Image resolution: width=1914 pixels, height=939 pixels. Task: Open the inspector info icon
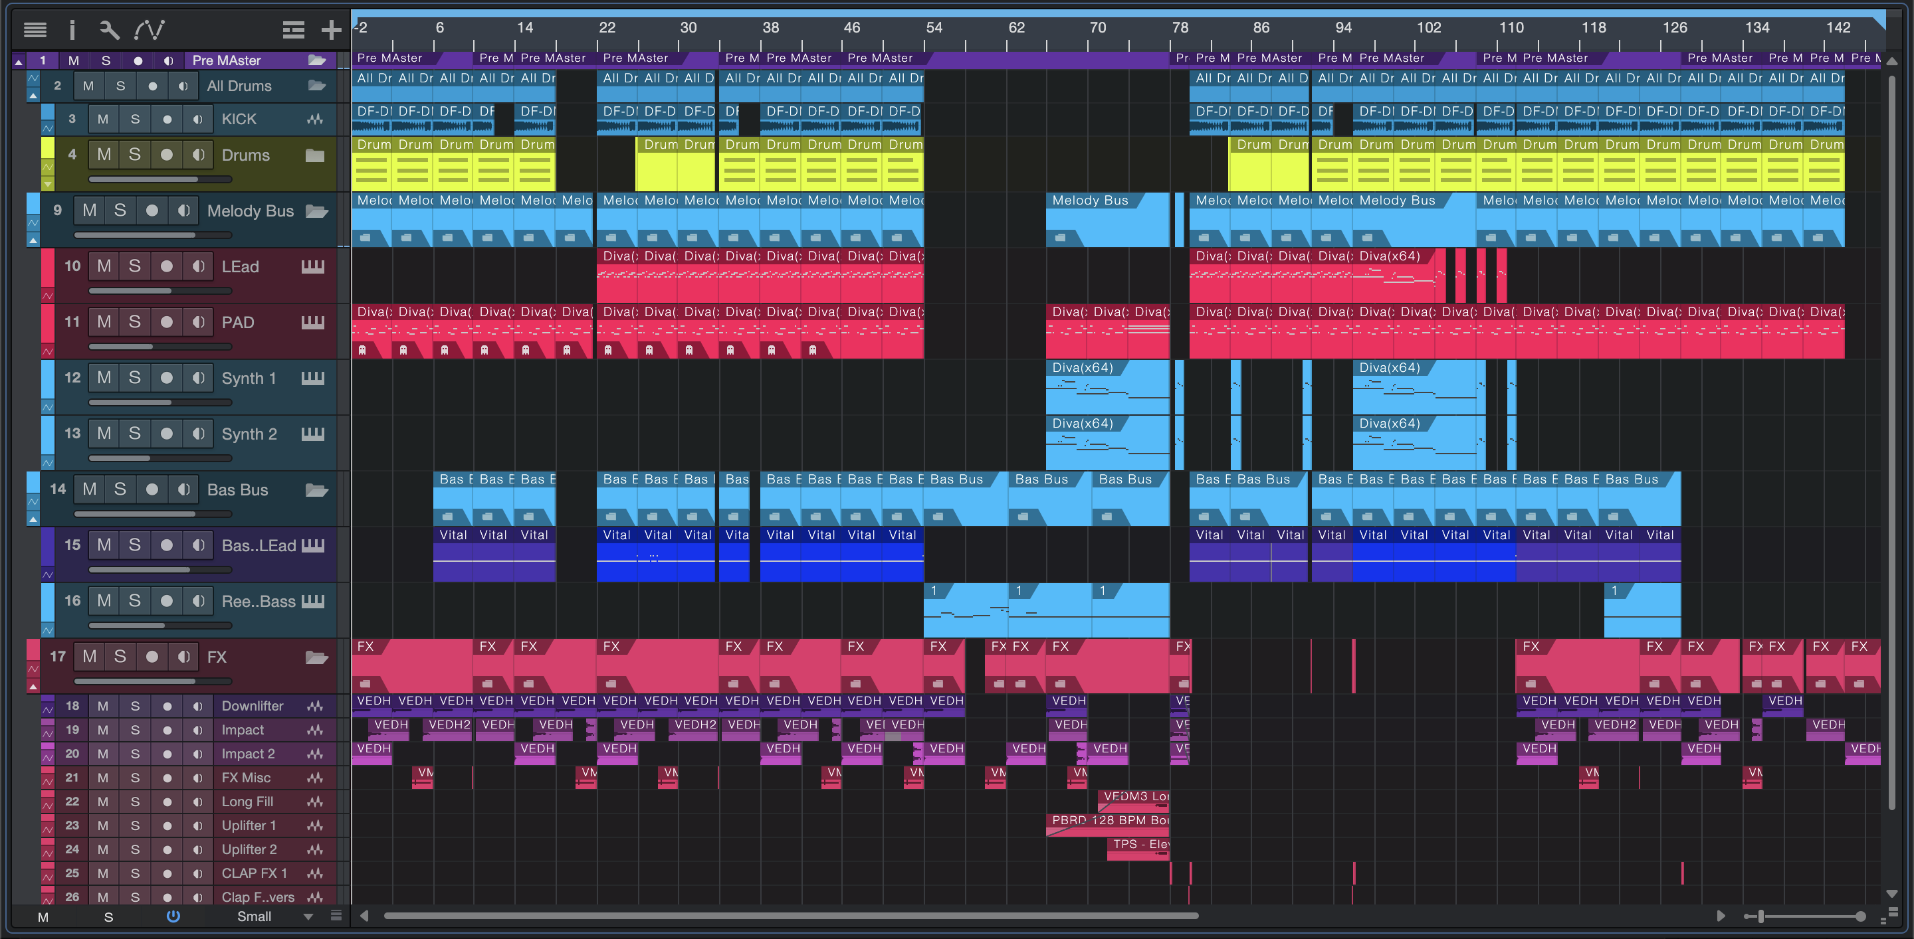(72, 30)
